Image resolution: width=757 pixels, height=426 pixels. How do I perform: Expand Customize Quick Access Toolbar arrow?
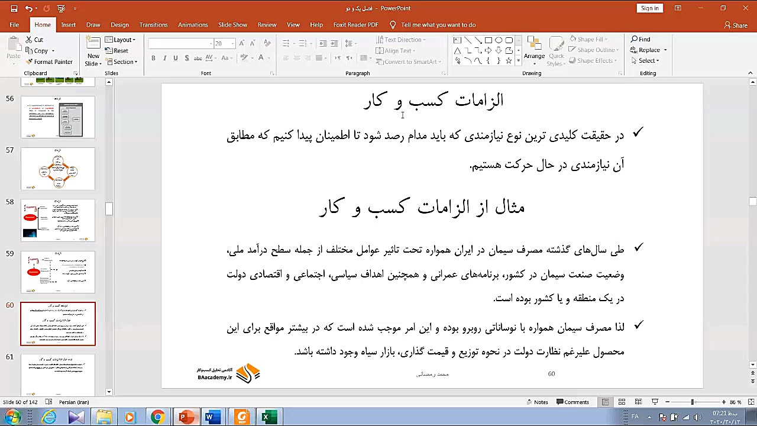pos(75,8)
